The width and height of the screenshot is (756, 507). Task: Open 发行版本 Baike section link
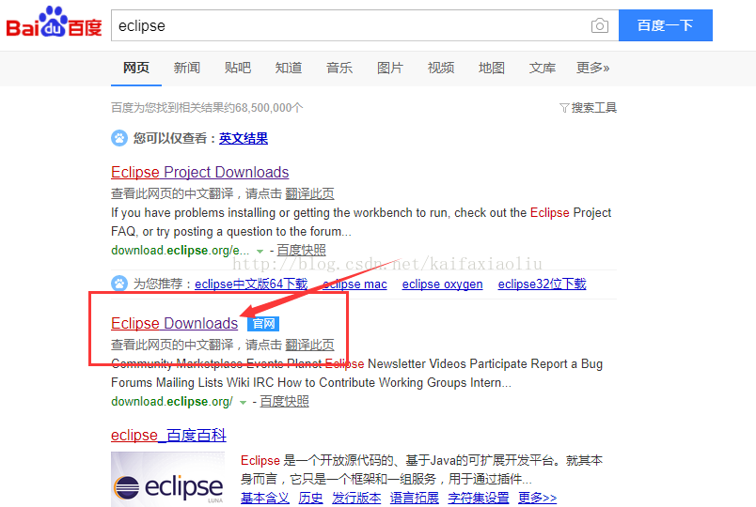point(356,498)
